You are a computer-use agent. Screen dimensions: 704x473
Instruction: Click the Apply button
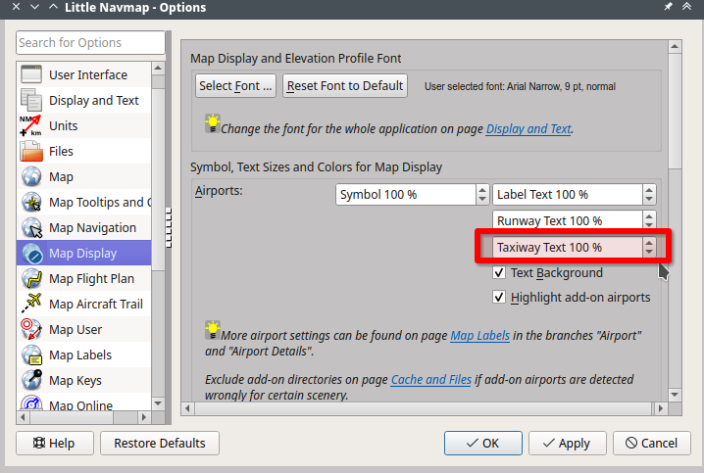pos(567,443)
